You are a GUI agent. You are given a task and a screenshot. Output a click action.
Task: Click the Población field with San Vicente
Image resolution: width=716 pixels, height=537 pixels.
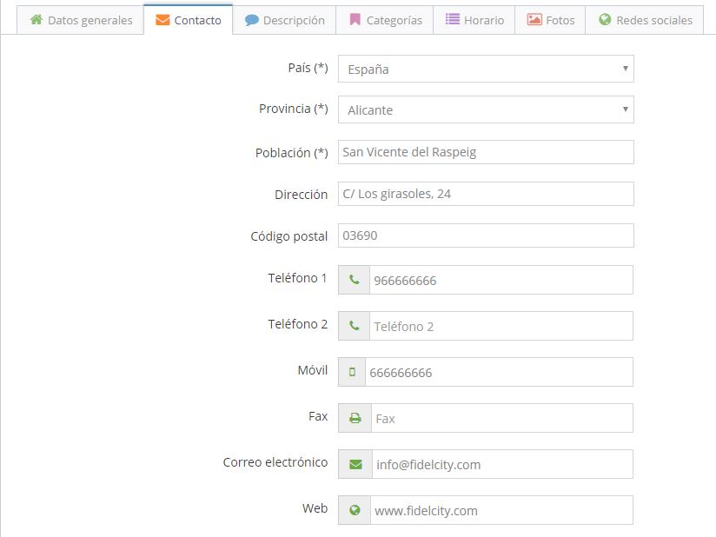pos(486,152)
